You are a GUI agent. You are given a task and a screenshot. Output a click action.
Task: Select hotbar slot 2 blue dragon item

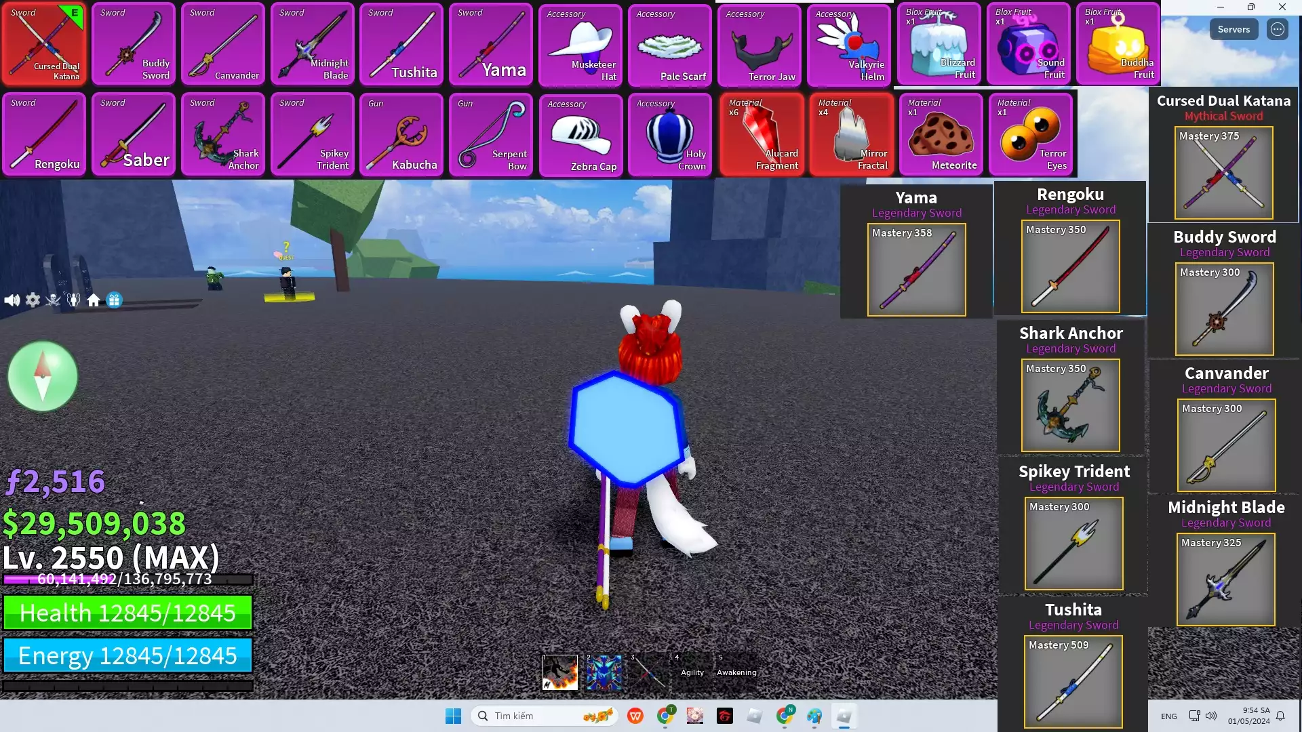click(604, 672)
